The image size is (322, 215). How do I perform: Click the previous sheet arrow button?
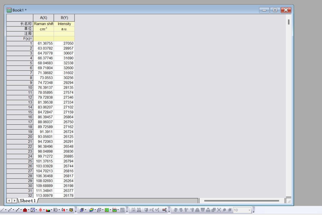pos(9,201)
